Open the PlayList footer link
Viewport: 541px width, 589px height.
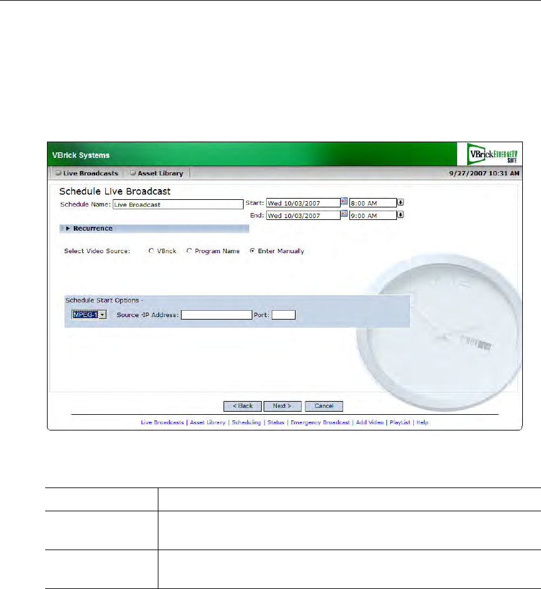click(x=400, y=422)
